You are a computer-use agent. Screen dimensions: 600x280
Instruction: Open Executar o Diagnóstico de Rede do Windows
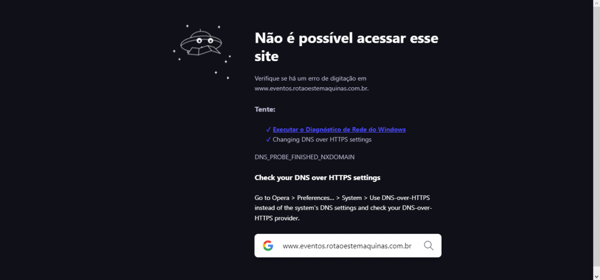pyautogui.click(x=339, y=129)
